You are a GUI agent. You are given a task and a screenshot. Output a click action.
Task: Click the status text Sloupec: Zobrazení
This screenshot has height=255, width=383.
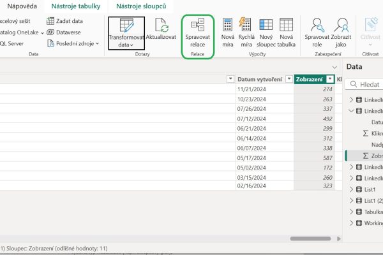pos(30,249)
